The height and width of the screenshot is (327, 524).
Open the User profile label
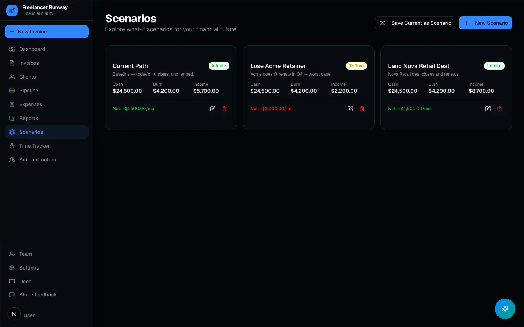click(x=29, y=315)
